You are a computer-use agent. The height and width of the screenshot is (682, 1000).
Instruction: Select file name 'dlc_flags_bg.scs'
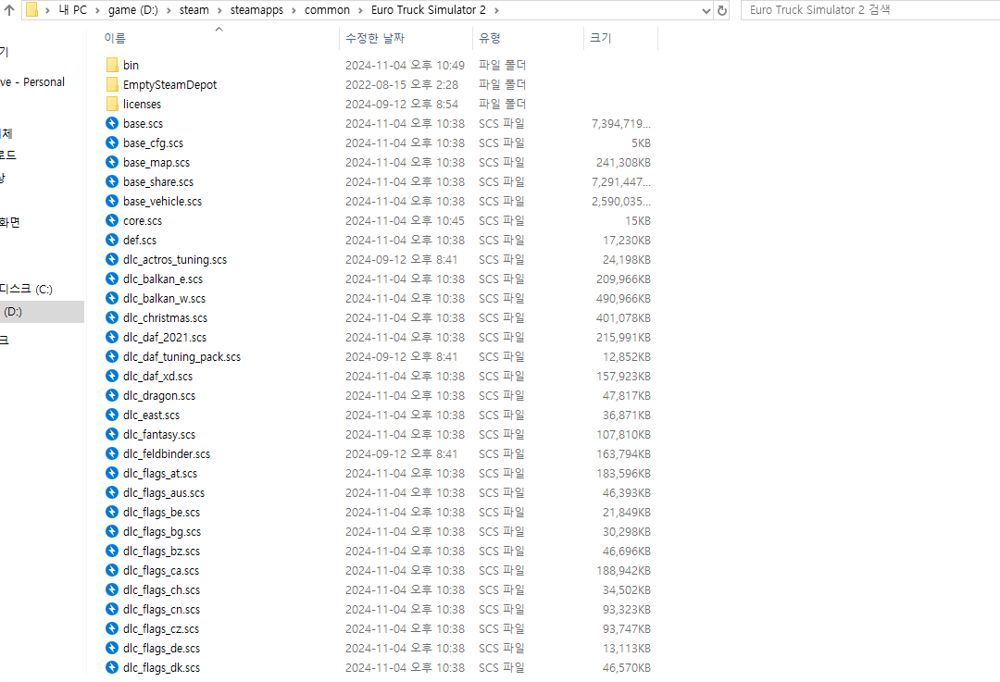[162, 531]
